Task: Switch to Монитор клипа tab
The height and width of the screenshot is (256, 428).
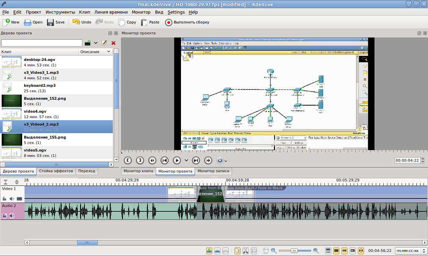Action: point(138,171)
